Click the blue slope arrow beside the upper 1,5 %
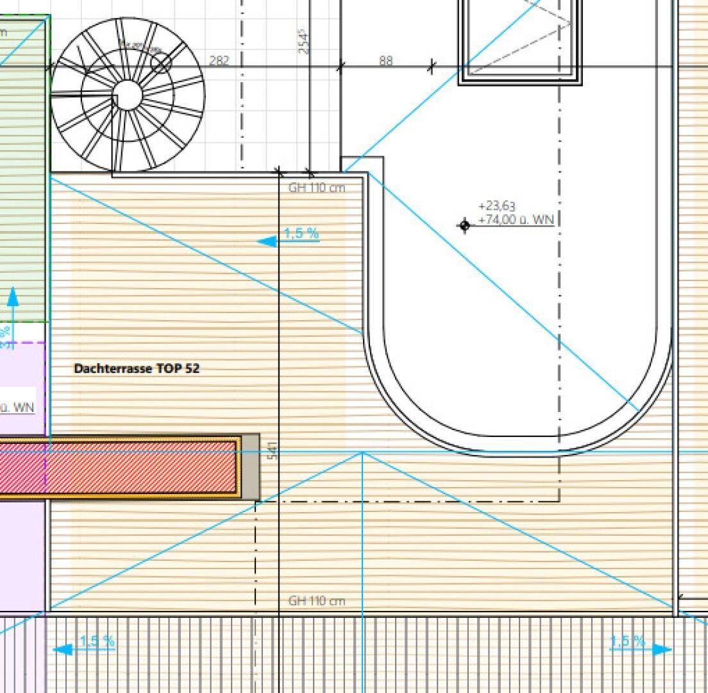The image size is (708, 693). click(267, 241)
